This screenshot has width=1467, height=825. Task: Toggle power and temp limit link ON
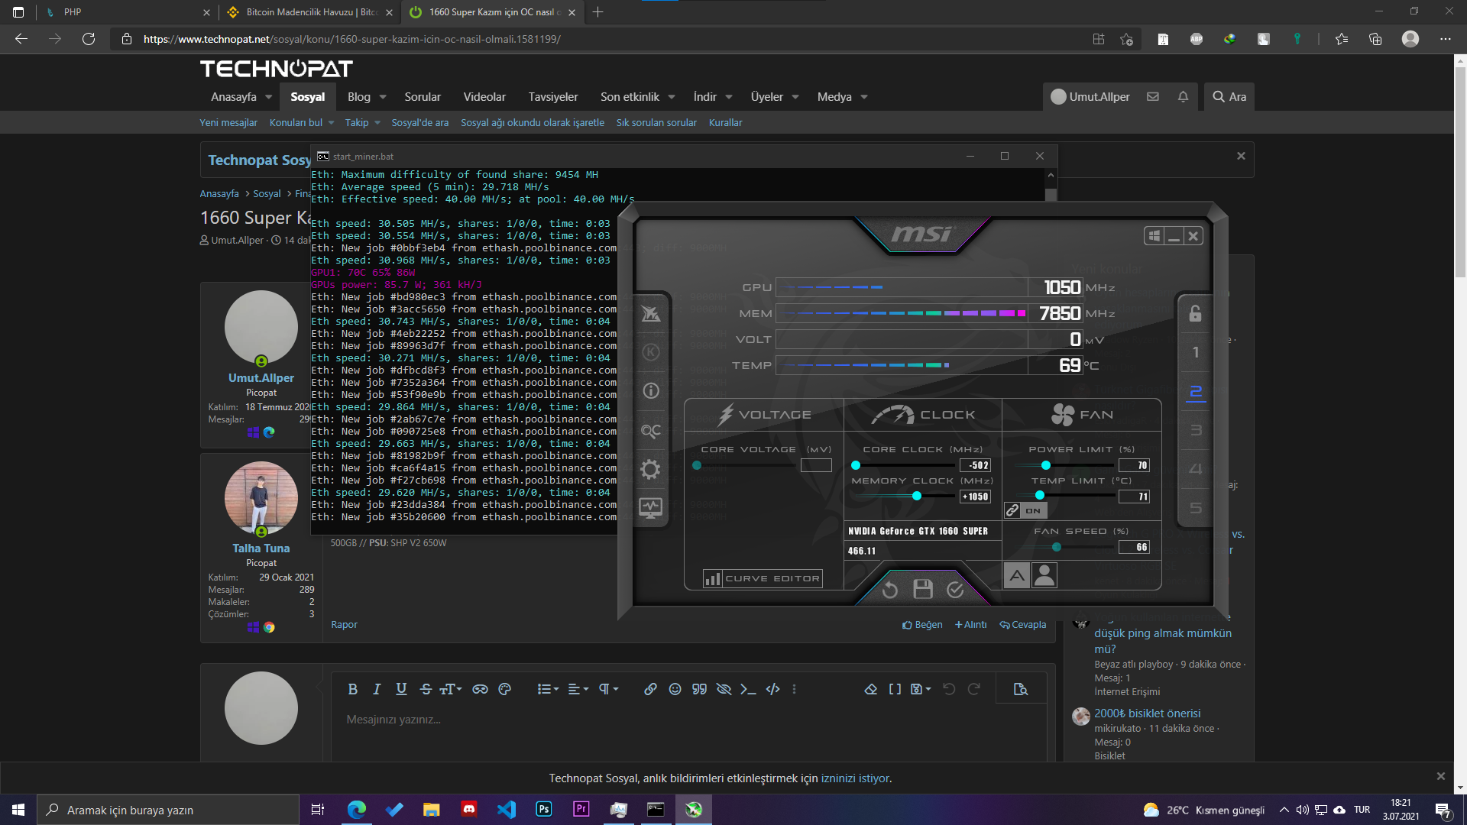point(1024,510)
